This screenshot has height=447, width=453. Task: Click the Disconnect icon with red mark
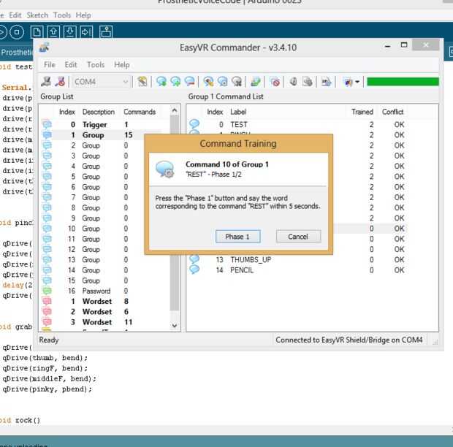60,82
